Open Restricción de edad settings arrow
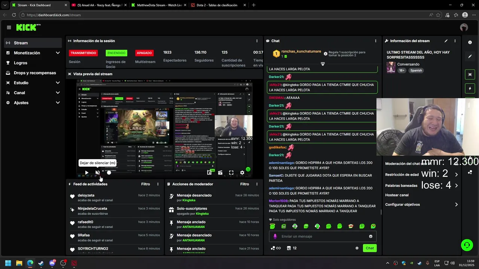This screenshot has height=269, width=479. [456, 174]
